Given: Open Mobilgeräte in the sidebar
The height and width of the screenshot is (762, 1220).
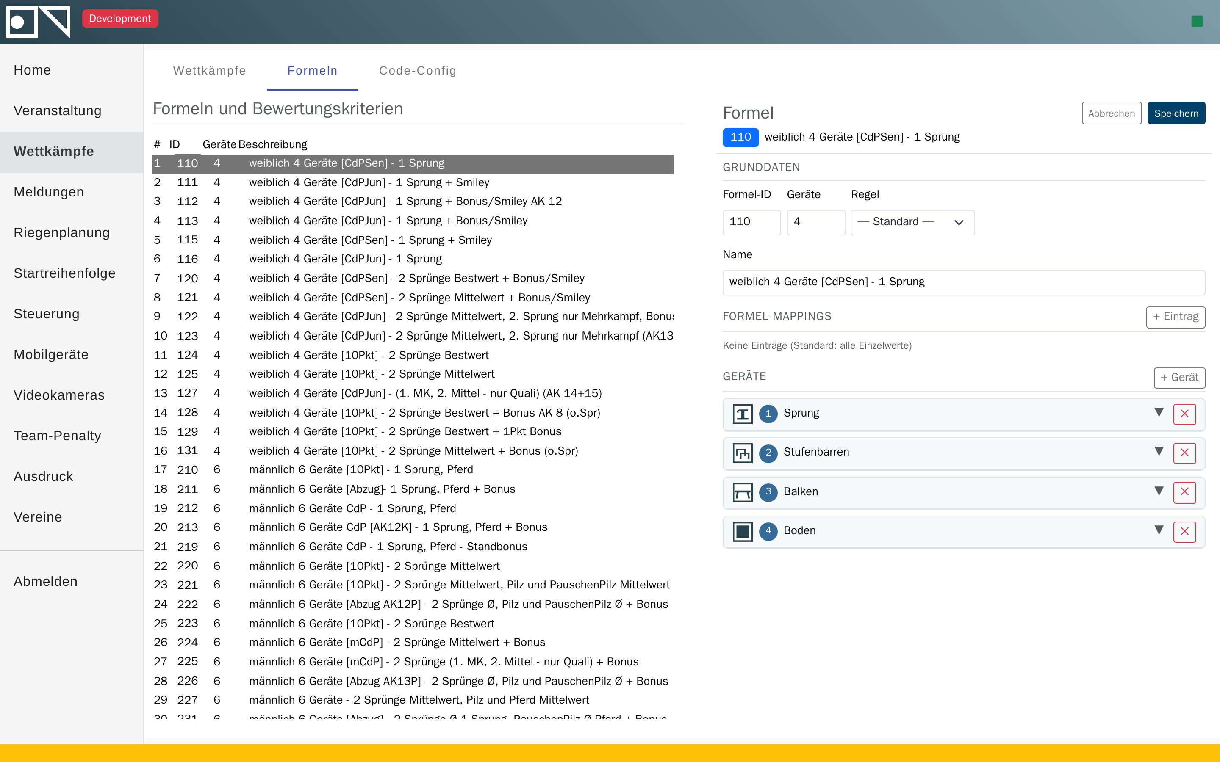Looking at the screenshot, I should click(x=72, y=355).
